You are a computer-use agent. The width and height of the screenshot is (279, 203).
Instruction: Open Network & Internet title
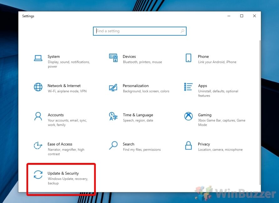(64, 86)
